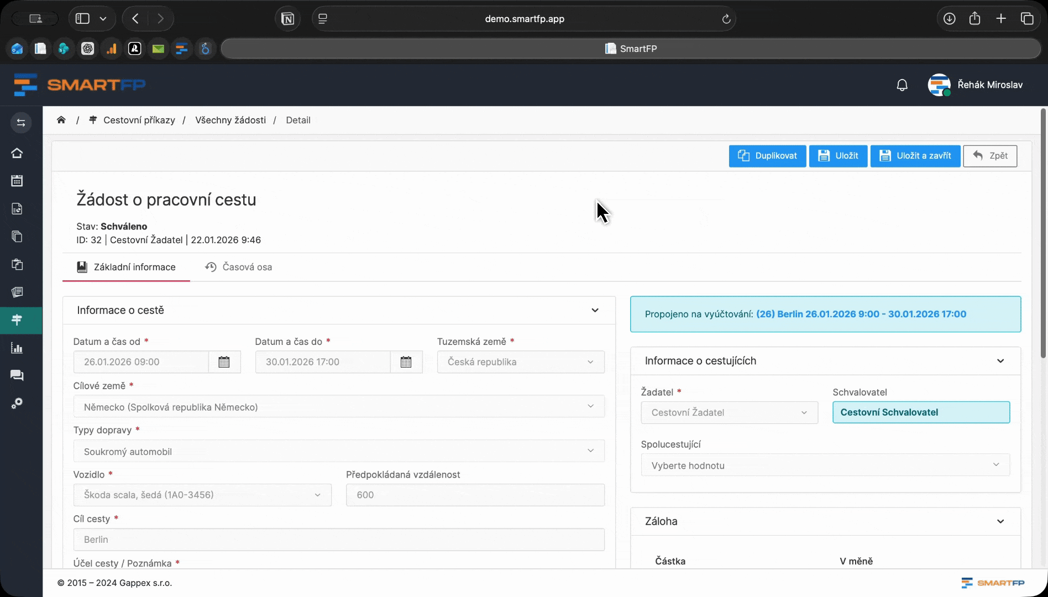
Task: Select the Základní informace tab
Action: [127, 267]
